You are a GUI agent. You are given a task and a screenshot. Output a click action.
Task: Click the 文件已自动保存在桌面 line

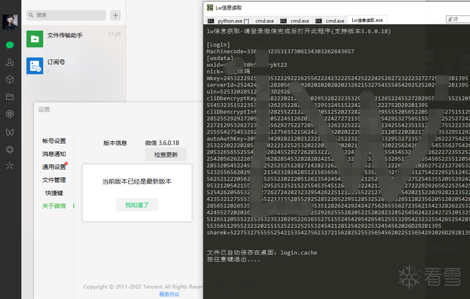click(262, 252)
